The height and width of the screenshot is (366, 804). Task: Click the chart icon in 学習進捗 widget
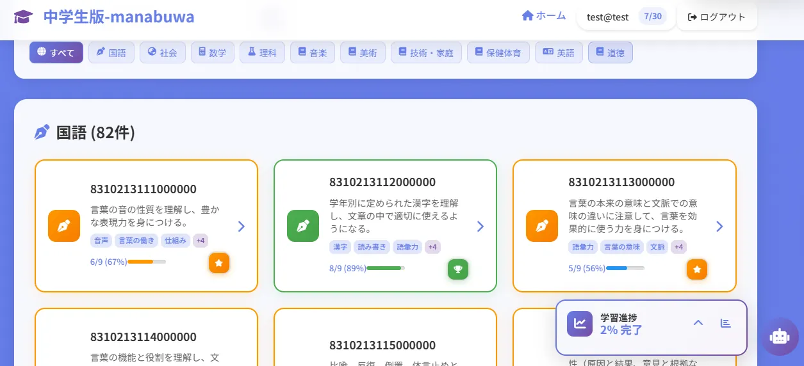[x=580, y=323]
